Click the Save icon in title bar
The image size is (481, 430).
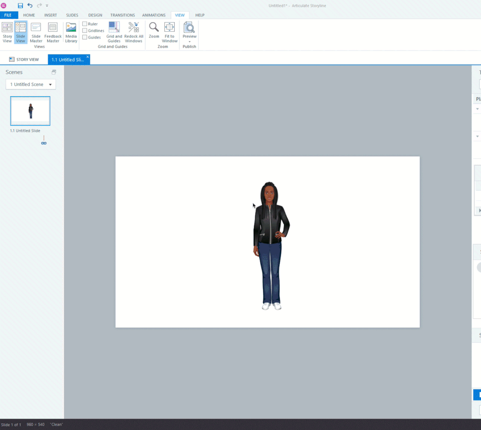click(20, 6)
